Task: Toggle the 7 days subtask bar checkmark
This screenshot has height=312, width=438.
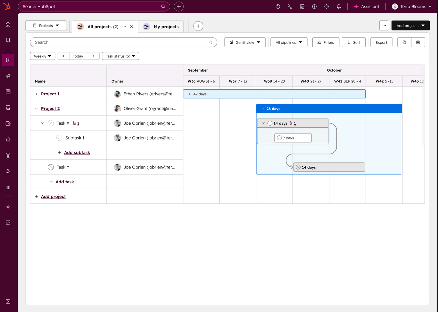Action: [279, 138]
